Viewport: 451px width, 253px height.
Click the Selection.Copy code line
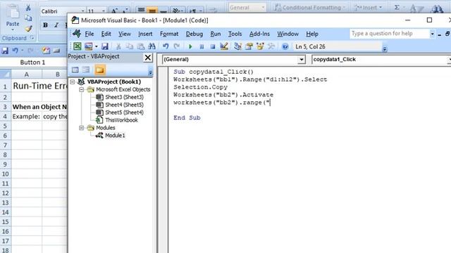coord(200,87)
